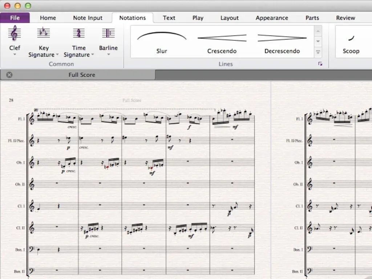
Task: Select the mf dynamic under Fl. II/Picc.
Action: tap(170, 147)
